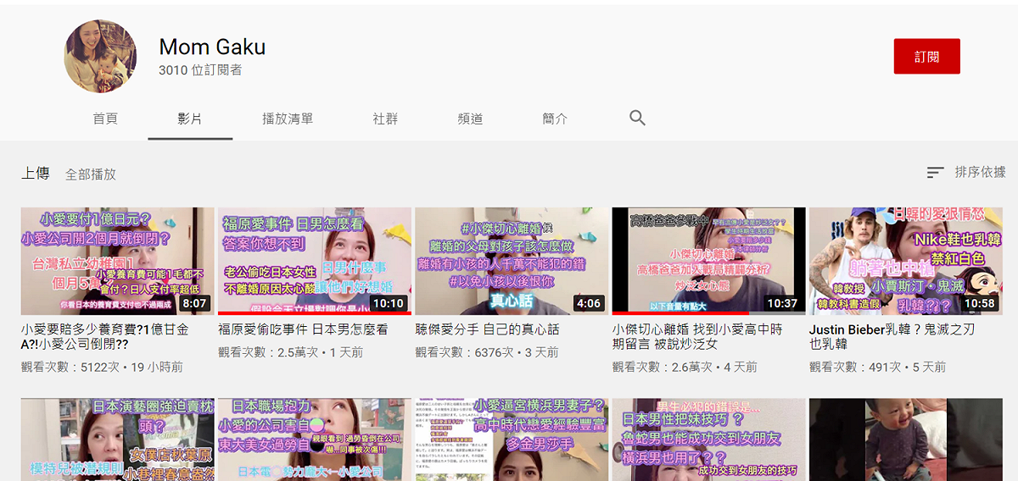Go to the 社群 tab
The height and width of the screenshot is (481, 1018).
coord(385,119)
